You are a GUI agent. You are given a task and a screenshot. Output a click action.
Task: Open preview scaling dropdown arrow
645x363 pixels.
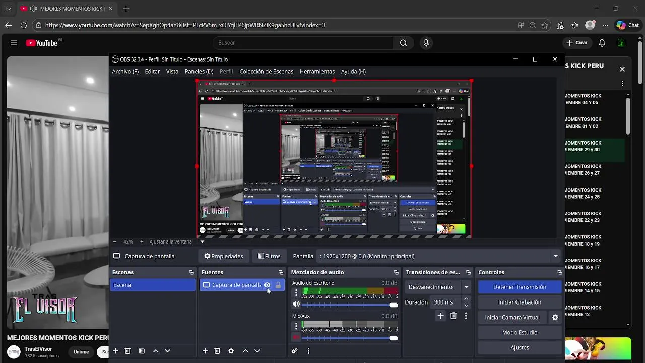pyautogui.click(x=202, y=241)
